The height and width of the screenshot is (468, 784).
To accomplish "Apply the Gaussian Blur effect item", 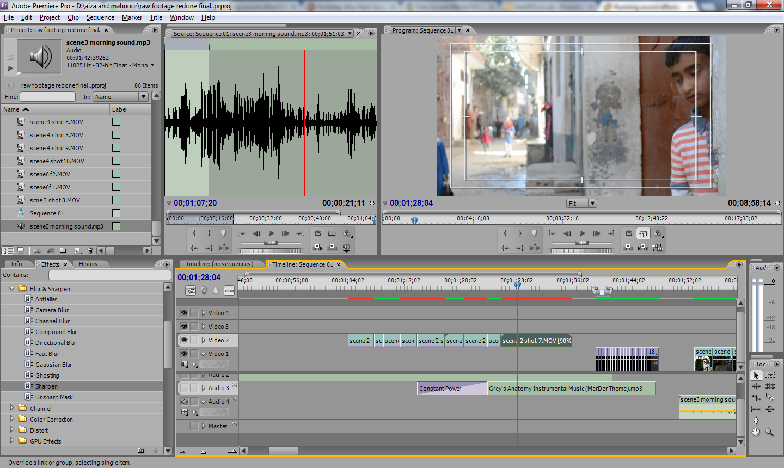I will pyautogui.click(x=53, y=365).
